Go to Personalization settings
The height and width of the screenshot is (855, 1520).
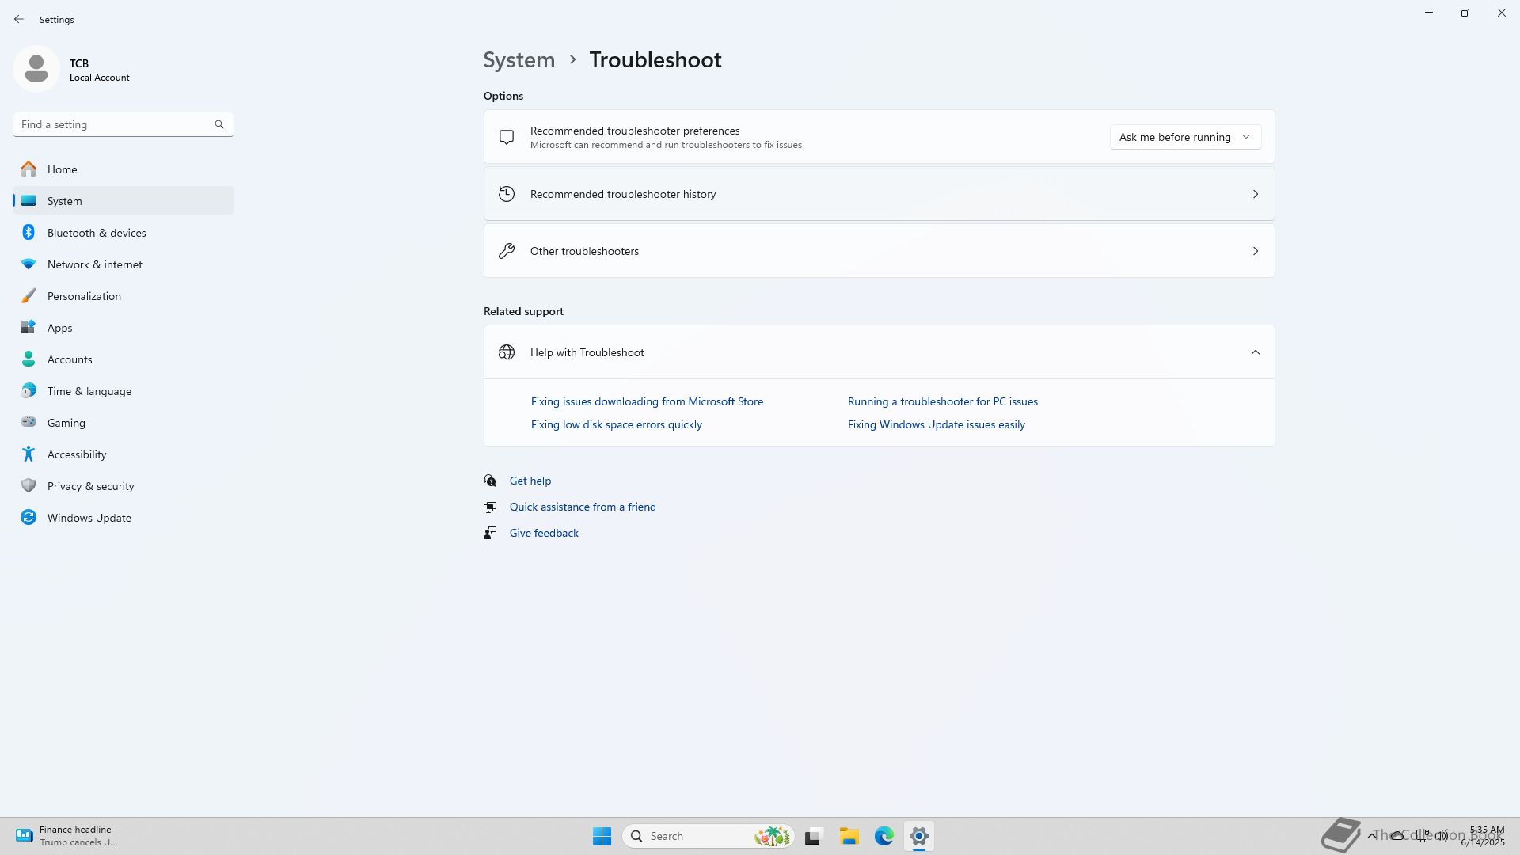click(x=84, y=296)
